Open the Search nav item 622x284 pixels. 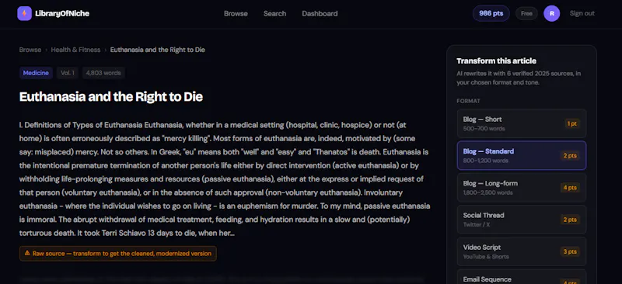click(274, 13)
